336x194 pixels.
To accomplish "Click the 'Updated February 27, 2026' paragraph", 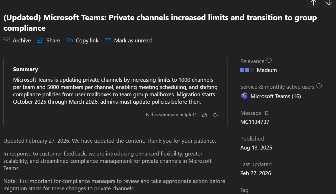I will (x=110, y=141).
